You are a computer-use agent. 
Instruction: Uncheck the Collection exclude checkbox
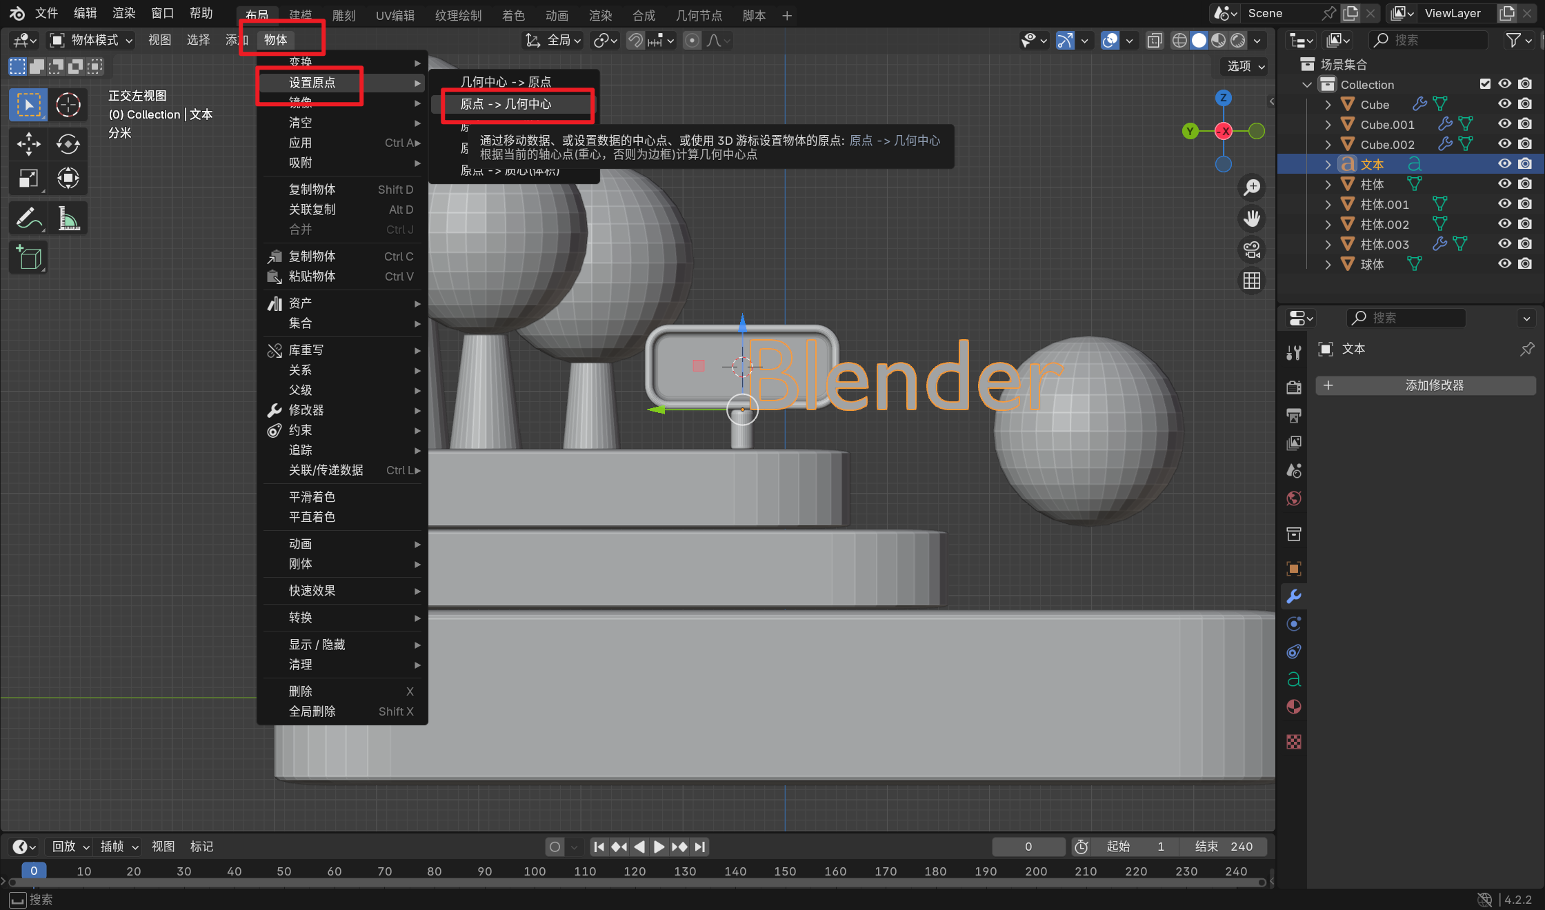point(1485,84)
